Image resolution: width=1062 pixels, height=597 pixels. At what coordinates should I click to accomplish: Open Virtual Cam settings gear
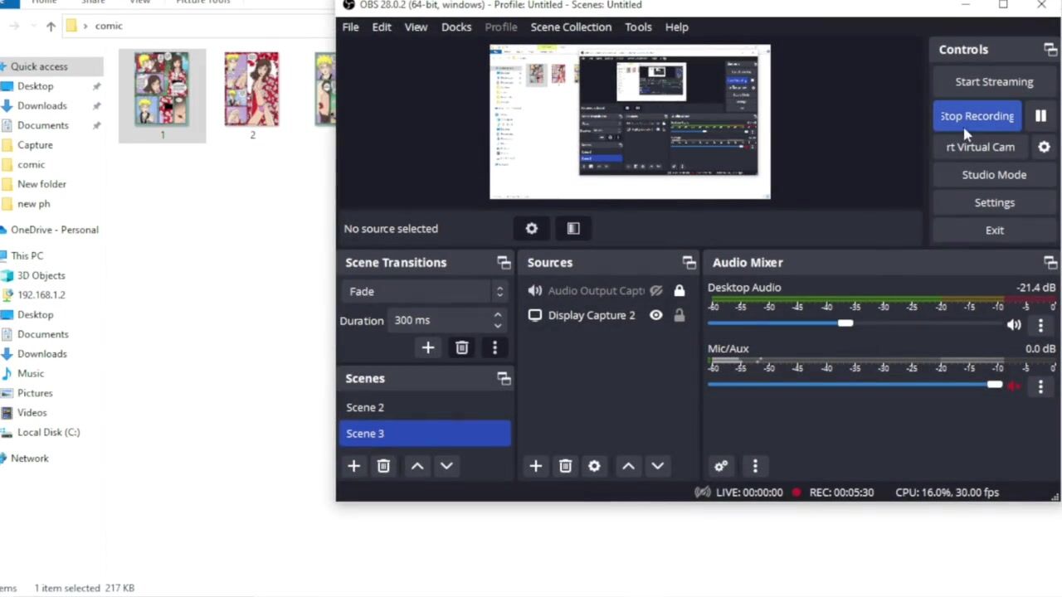[x=1044, y=147]
